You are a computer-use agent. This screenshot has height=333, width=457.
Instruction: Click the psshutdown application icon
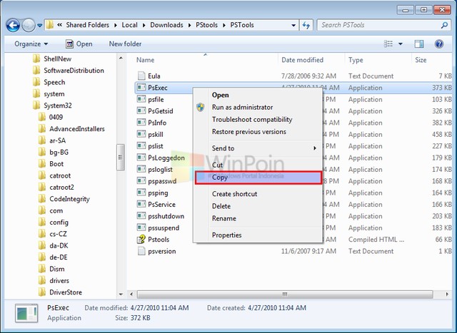coord(141,216)
